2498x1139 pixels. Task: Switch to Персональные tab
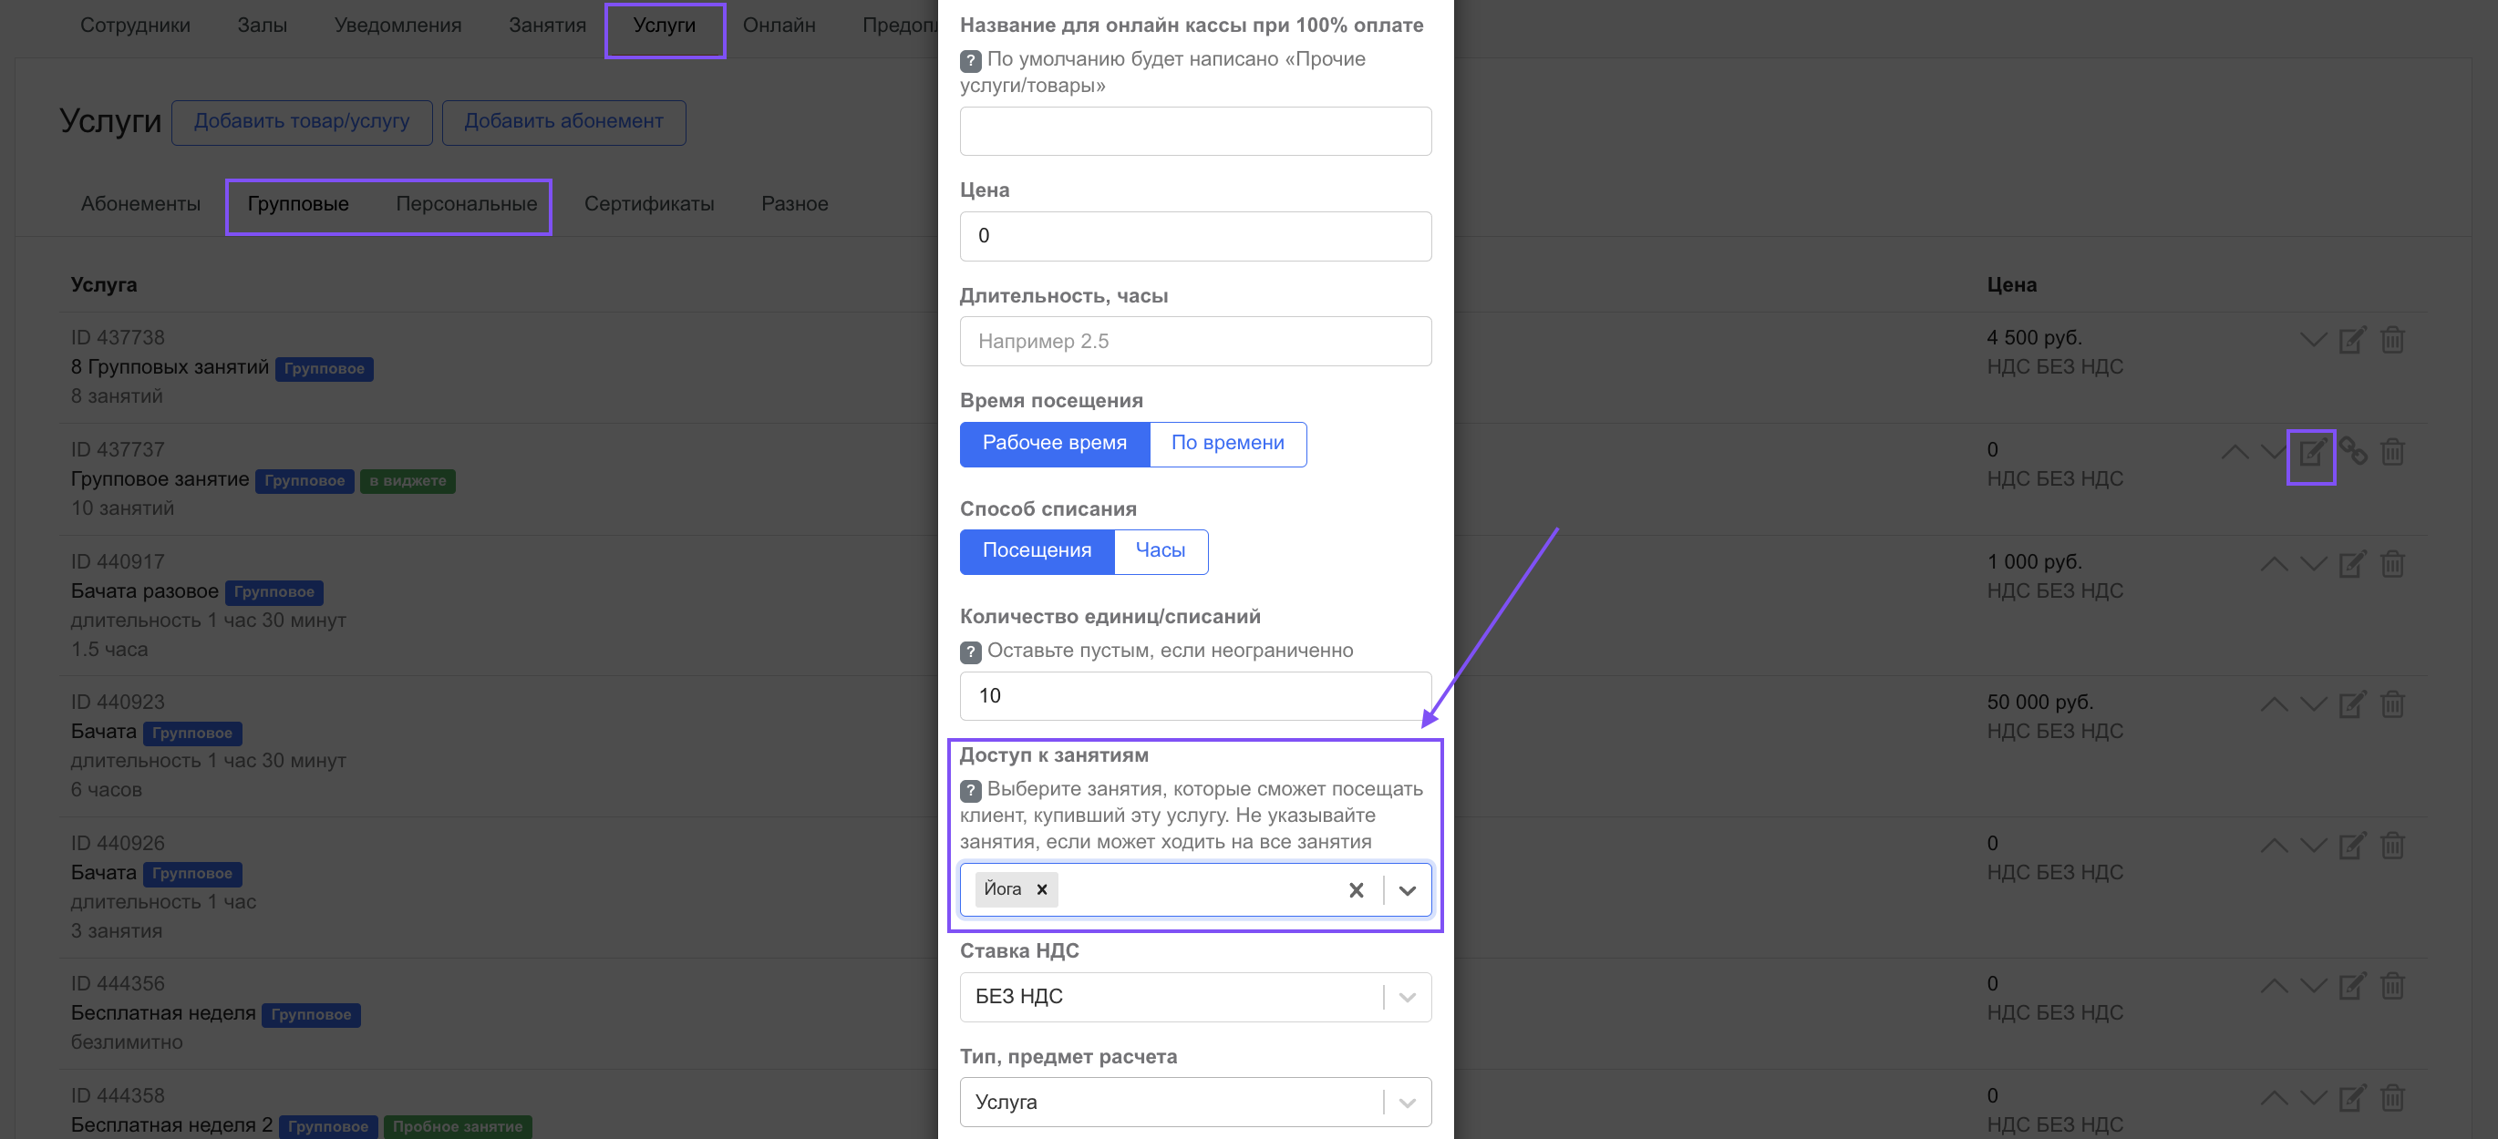pyautogui.click(x=467, y=203)
